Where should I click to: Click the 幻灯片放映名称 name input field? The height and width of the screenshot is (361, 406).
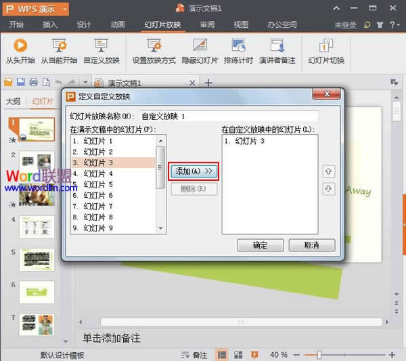pos(228,116)
